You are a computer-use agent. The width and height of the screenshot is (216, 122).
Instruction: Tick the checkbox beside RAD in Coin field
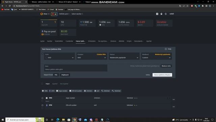46,58
